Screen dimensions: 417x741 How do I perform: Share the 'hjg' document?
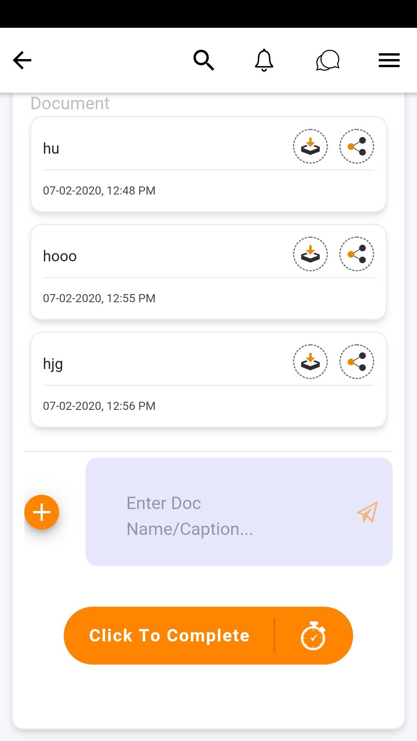click(x=357, y=362)
